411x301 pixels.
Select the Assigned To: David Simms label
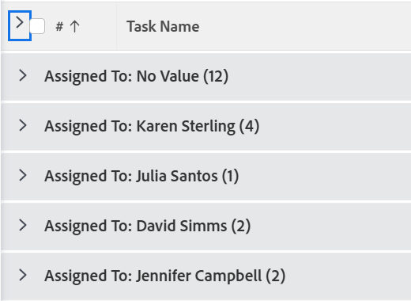pos(148,226)
